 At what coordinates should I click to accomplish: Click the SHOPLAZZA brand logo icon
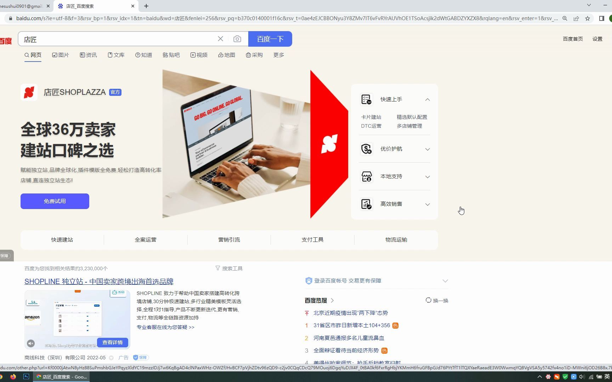click(x=29, y=92)
